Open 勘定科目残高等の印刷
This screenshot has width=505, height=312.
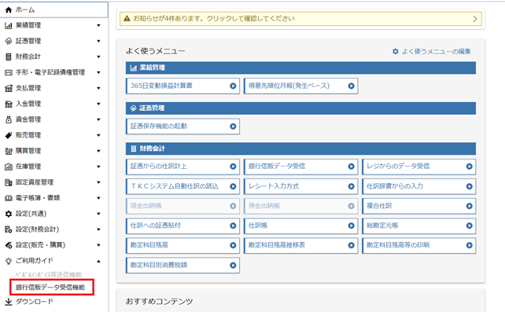419,245
